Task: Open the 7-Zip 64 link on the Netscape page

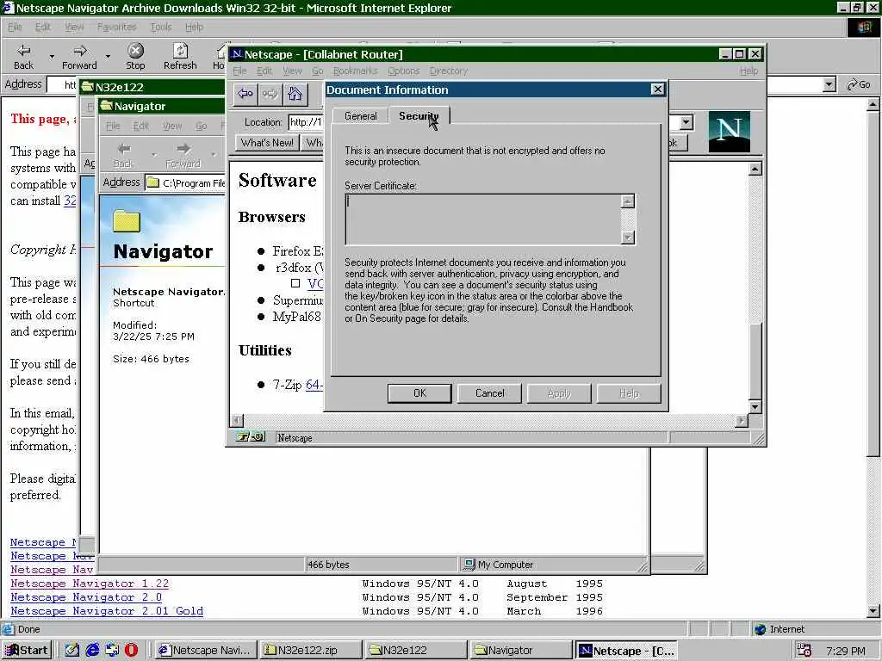Action: [x=314, y=385]
